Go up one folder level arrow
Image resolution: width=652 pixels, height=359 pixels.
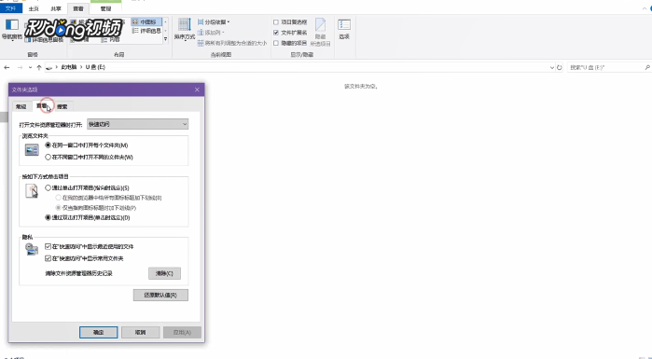pyautogui.click(x=39, y=67)
